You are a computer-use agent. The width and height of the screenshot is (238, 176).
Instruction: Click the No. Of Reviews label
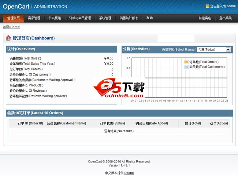coord(28,91)
